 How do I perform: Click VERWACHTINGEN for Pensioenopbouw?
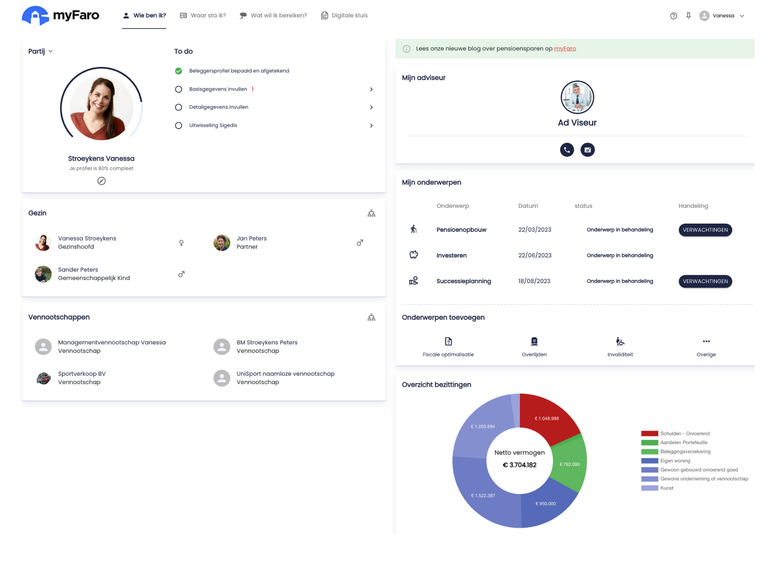(x=705, y=230)
